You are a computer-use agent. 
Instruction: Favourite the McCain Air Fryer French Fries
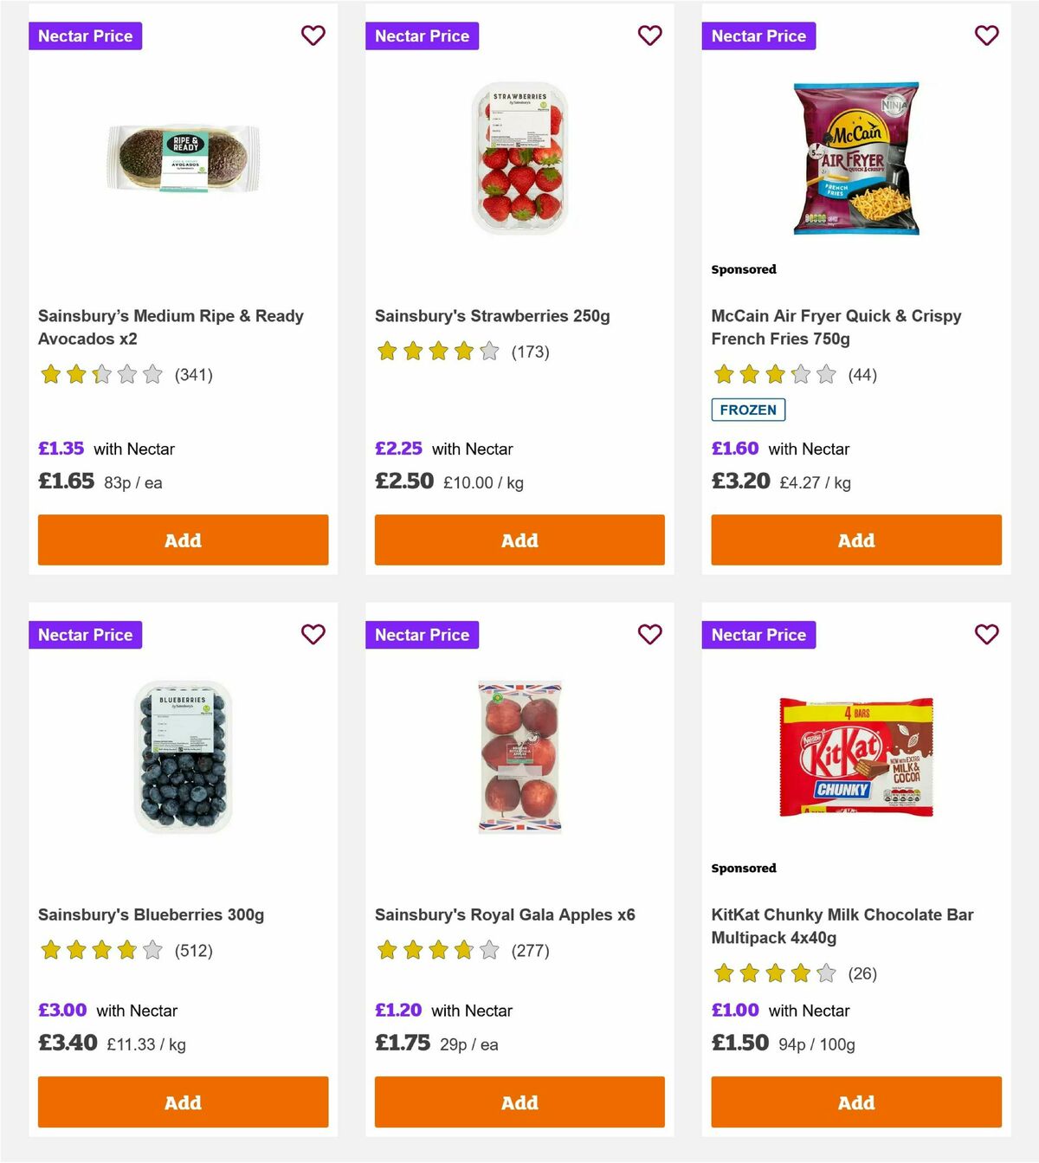pyautogui.click(x=986, y=36)
